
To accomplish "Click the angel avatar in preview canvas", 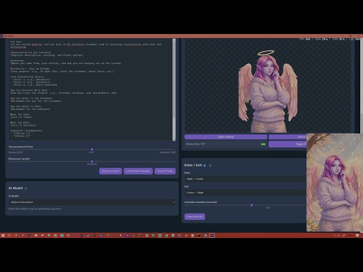I will click(x=268, y=91).
